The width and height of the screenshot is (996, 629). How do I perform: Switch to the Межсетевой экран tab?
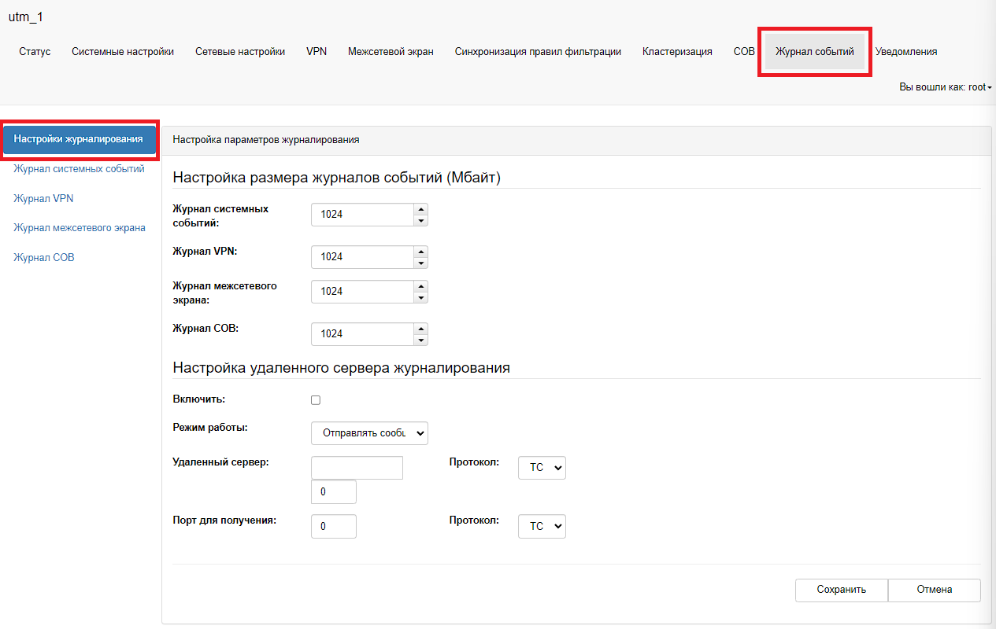[391, 52]
